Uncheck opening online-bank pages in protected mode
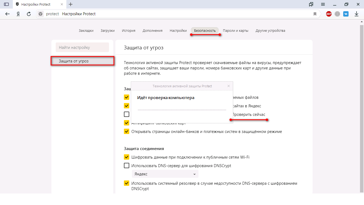 click(127, 131)
